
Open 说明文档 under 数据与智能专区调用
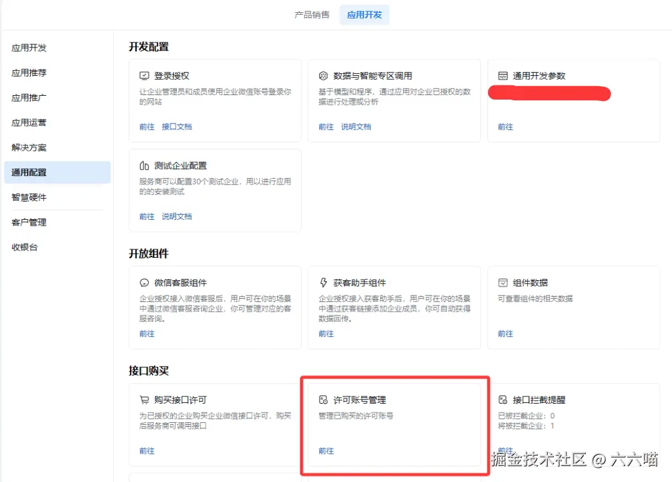click(356, 127)
